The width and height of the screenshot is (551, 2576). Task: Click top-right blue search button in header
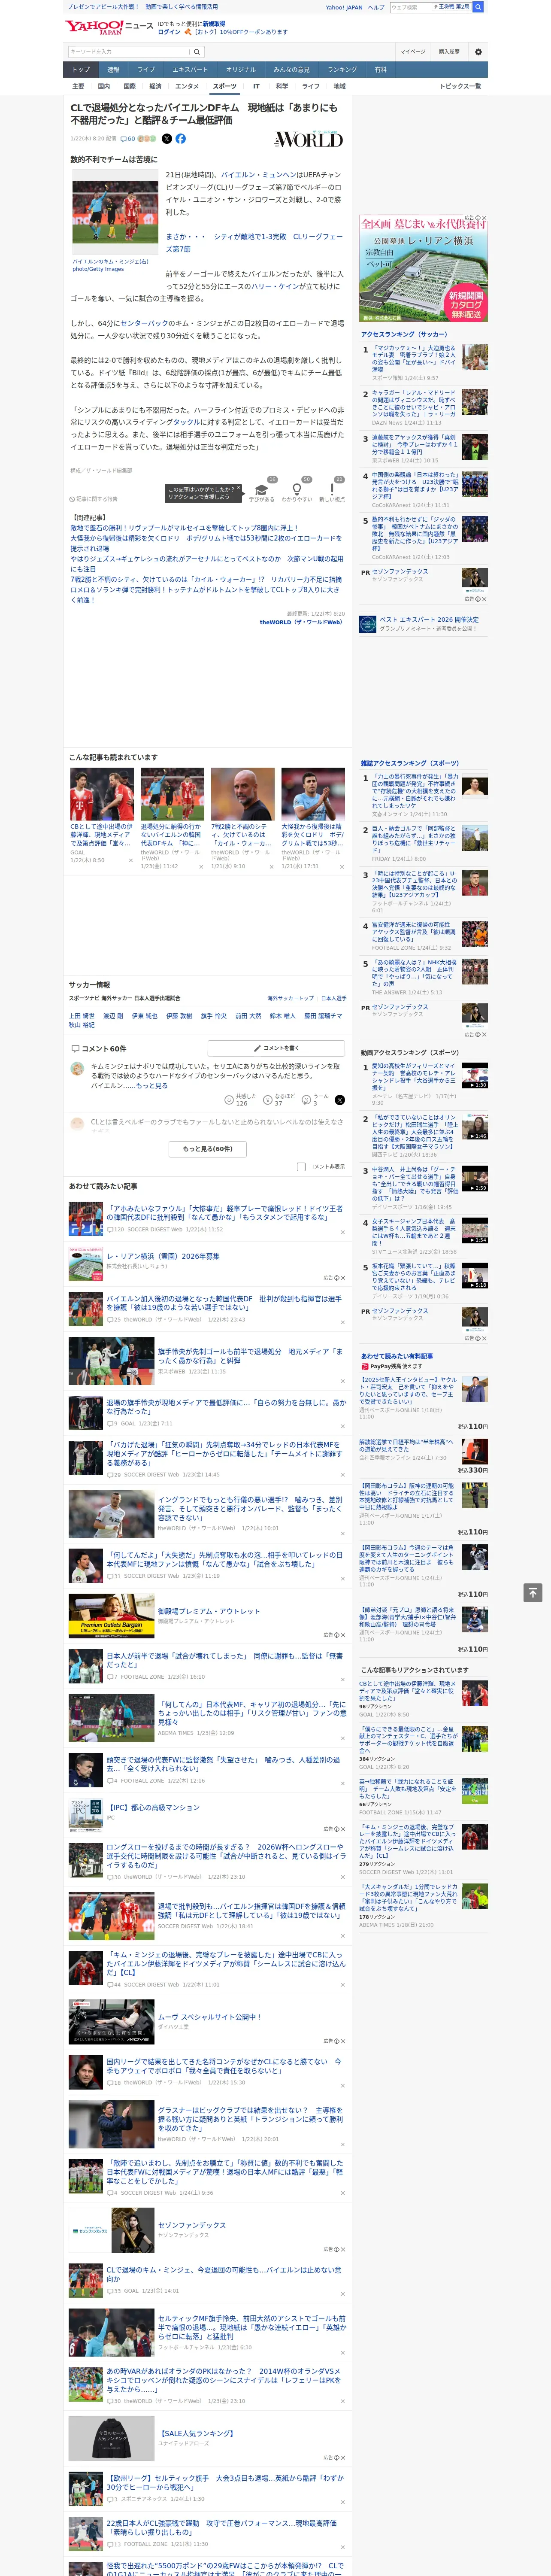click(478, 7)
